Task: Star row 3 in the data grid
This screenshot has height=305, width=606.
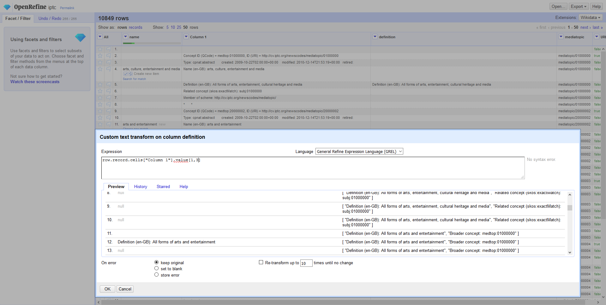Action: [x=100, y=62]
